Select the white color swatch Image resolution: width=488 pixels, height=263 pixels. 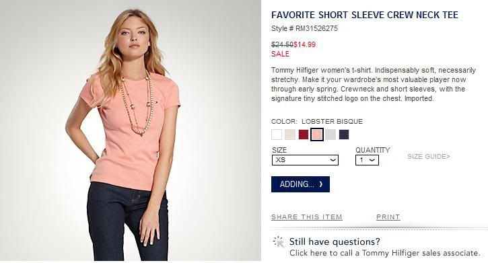pyautogui.click(x=277, y=135)
